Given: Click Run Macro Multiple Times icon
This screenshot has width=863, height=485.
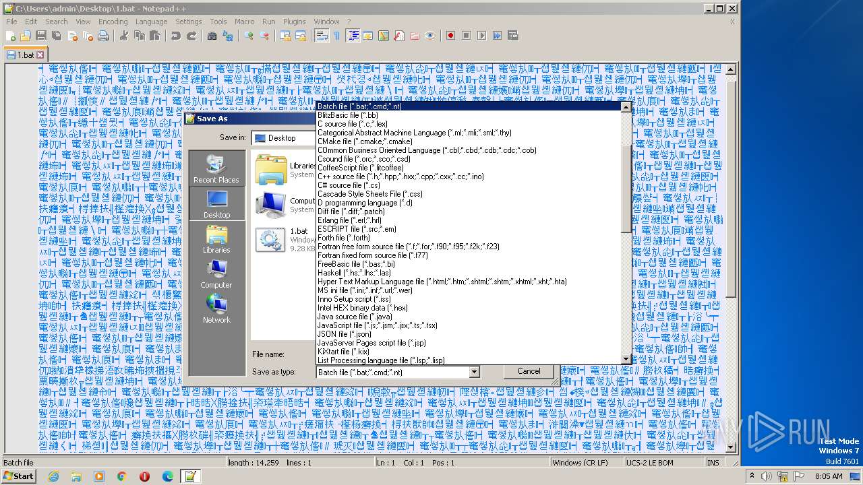Looking at the screenshot, I should (497, 36).
